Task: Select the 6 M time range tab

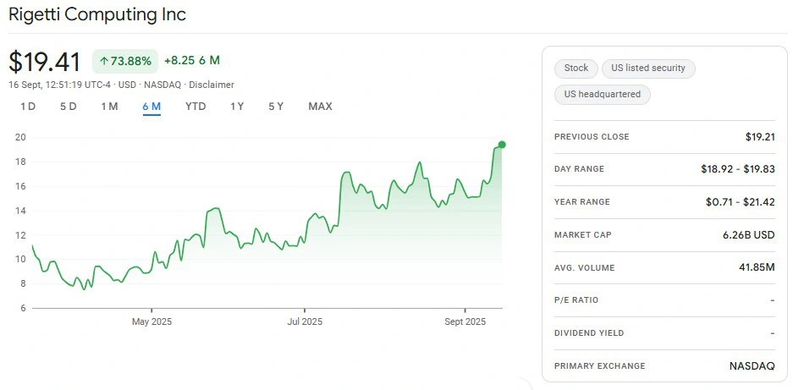Action: point(151,107)
